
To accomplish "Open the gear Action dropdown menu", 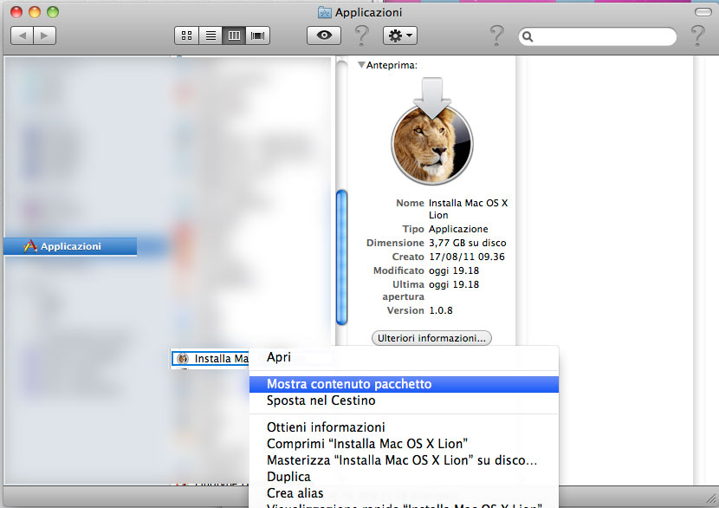I will tap(400, 36).
